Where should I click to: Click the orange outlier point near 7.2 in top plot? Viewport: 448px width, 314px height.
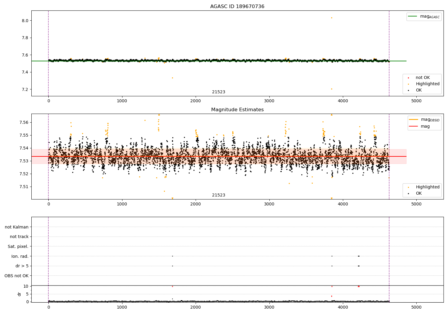point(332,89)
